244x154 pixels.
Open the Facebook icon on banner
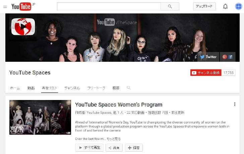(x=231, y=57)
